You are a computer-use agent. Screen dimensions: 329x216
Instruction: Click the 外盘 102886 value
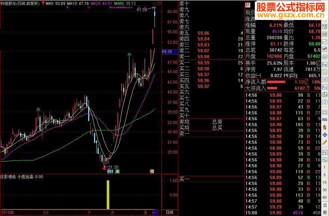coord(274,56)
